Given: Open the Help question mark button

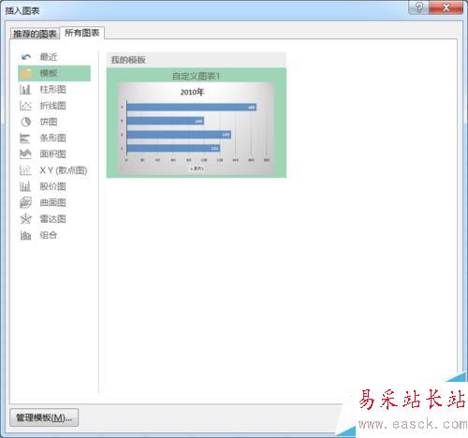Looking at the screenshot, I should pos(419,7).
